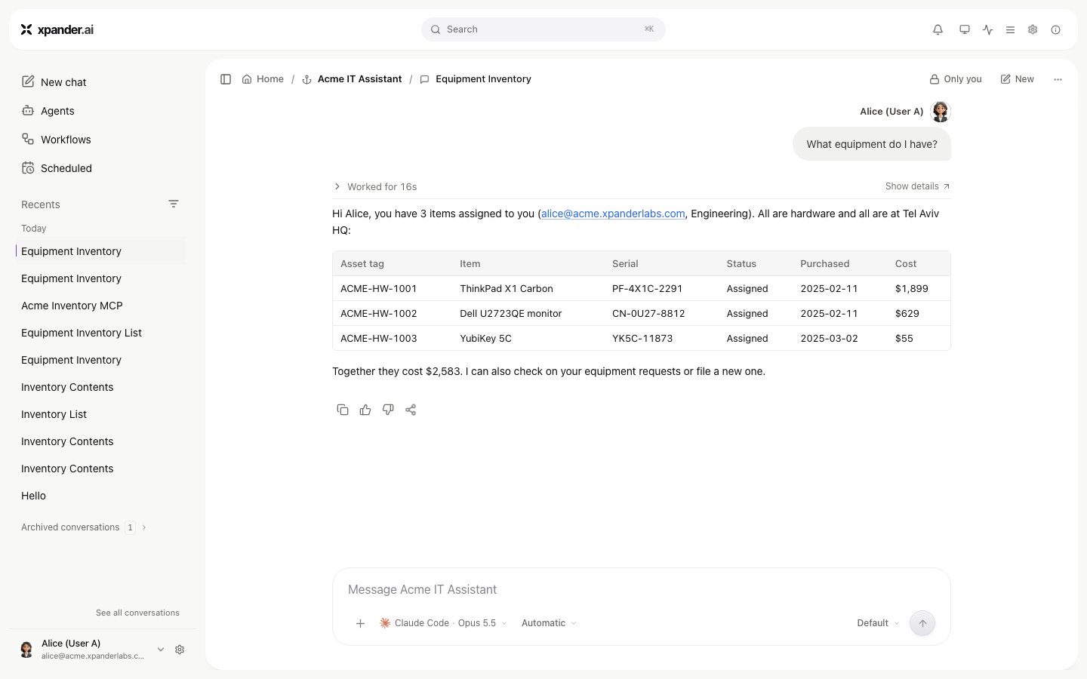This screenshot has width=1087, height=679.
Task: Click Show details link
Action: click(917, 186)
